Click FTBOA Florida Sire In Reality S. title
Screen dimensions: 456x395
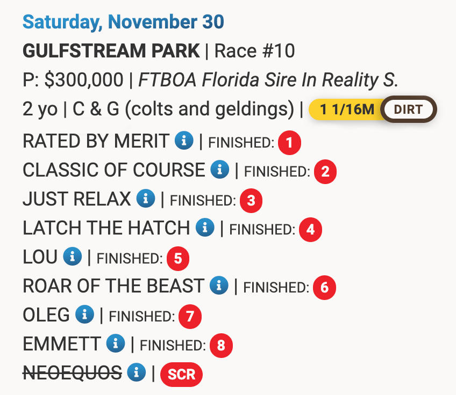268,80
